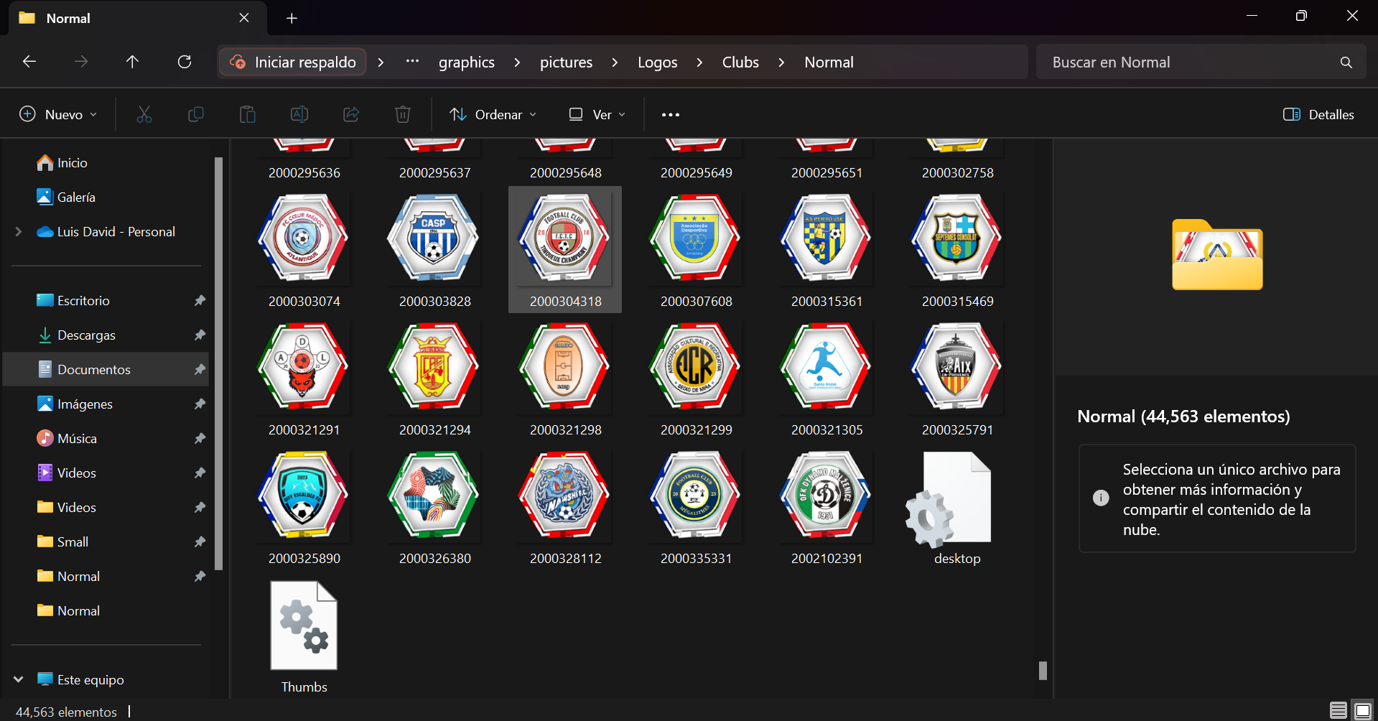Click the sidebar vertical scrollbar
1378x721 pixels.
coord(218,363)
